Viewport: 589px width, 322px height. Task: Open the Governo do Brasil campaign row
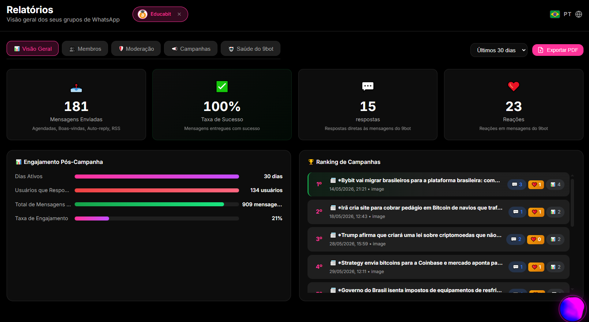[x=439, y=288]
